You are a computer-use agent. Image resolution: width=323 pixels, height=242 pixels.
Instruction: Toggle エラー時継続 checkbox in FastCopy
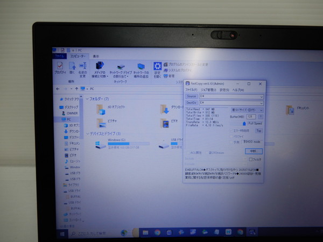tap(232, 130)
